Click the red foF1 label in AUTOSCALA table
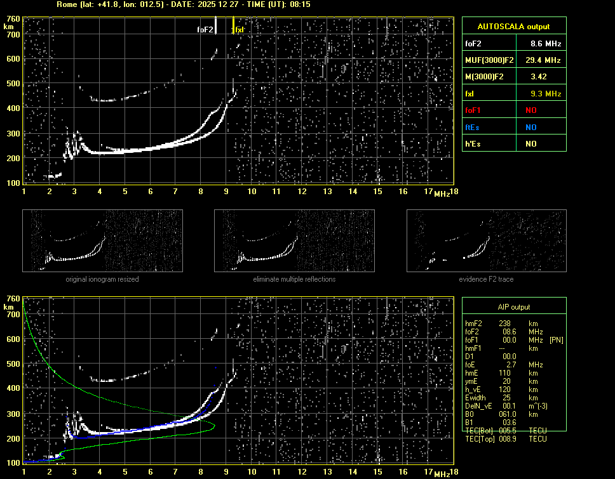The width and height of the screenshot is (615, 479). (474, 110)
